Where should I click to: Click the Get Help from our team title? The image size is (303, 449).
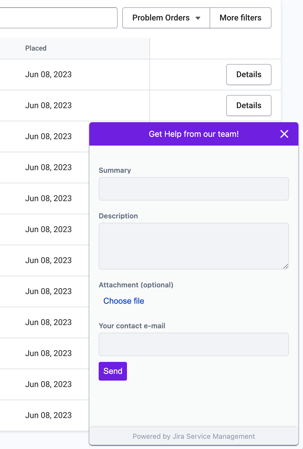(x=194, y=134)
